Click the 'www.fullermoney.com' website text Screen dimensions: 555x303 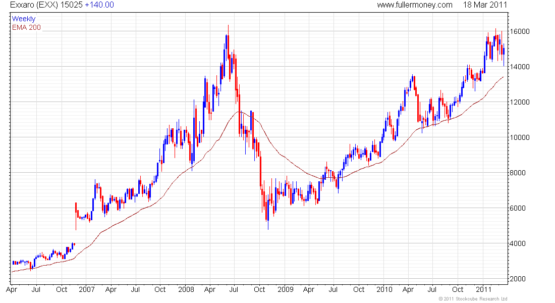415,5
